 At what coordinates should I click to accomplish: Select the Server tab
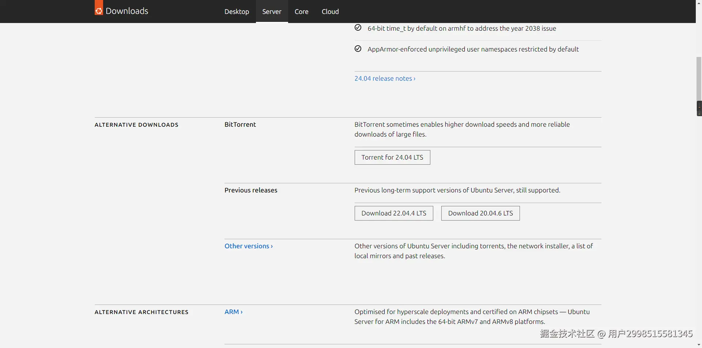tap(272, 12)
